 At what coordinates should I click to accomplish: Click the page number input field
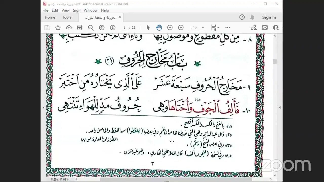pos(124,28)
